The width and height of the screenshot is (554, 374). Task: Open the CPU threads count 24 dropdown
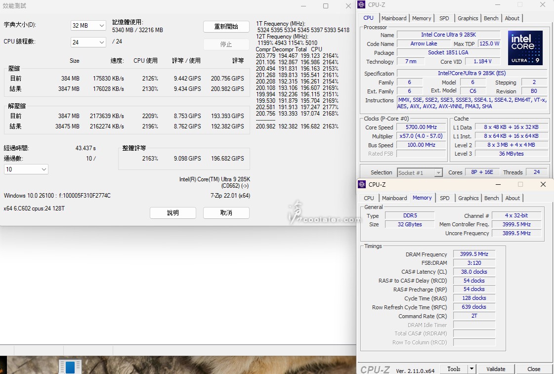88,42
